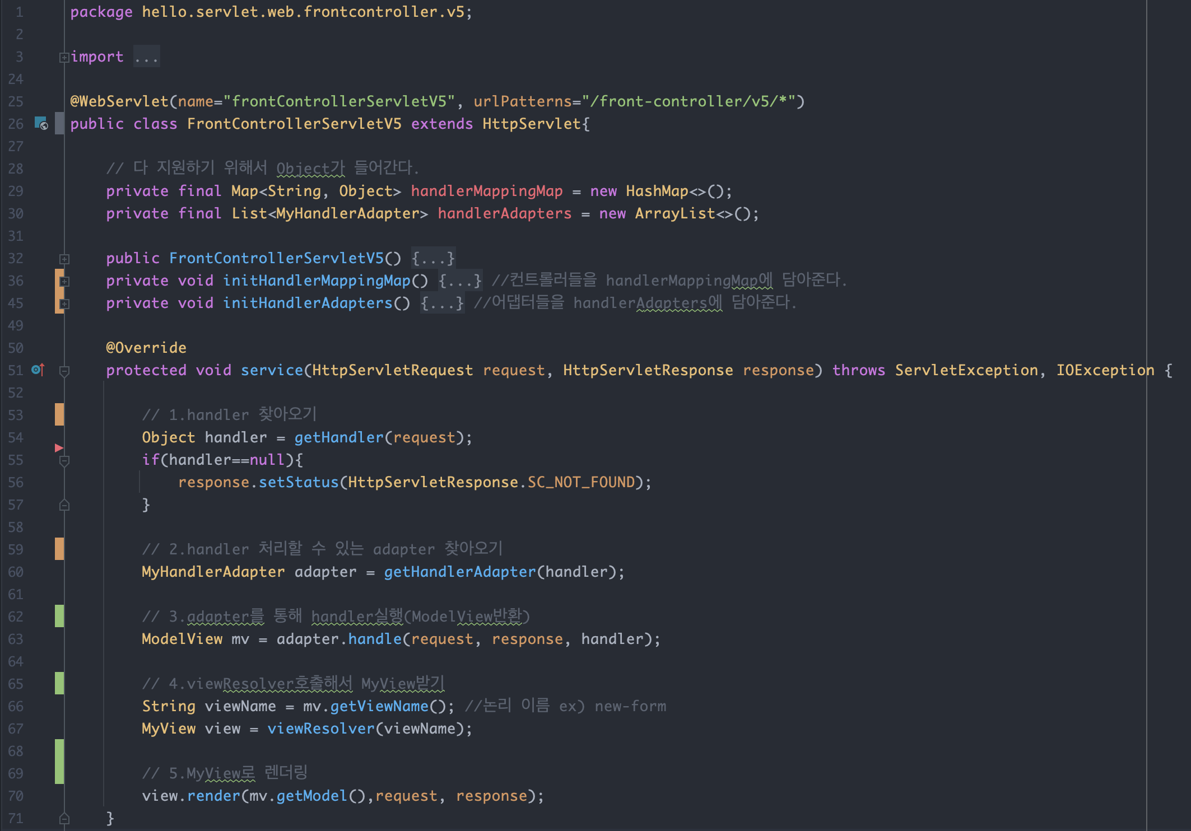
Task: Click the green added-lines marker on line 62
Action: 59,616
